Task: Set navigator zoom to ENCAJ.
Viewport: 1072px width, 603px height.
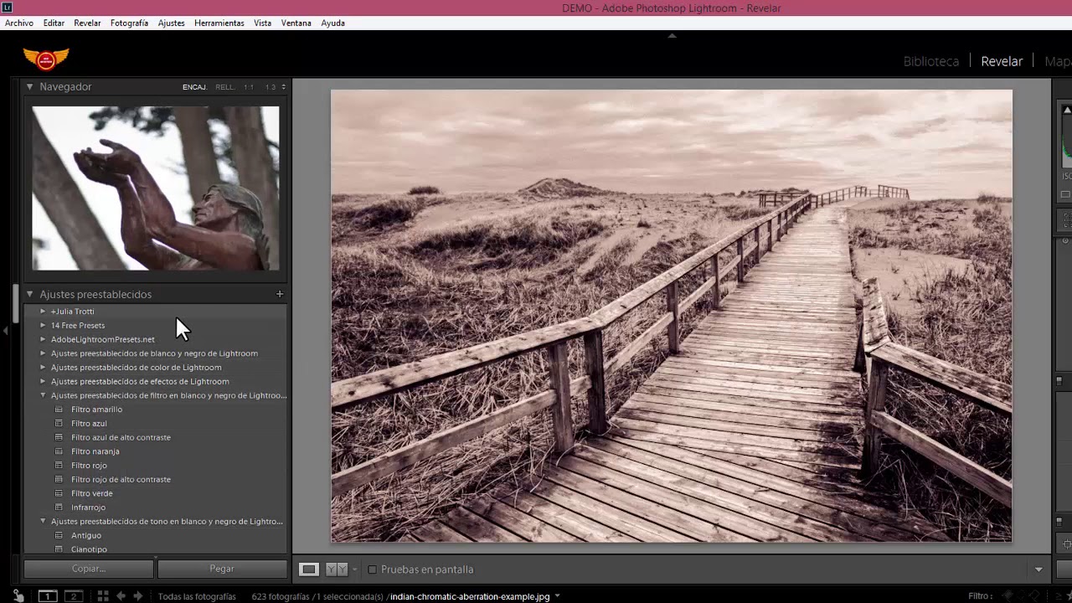Action: click(x=194, y=87)
